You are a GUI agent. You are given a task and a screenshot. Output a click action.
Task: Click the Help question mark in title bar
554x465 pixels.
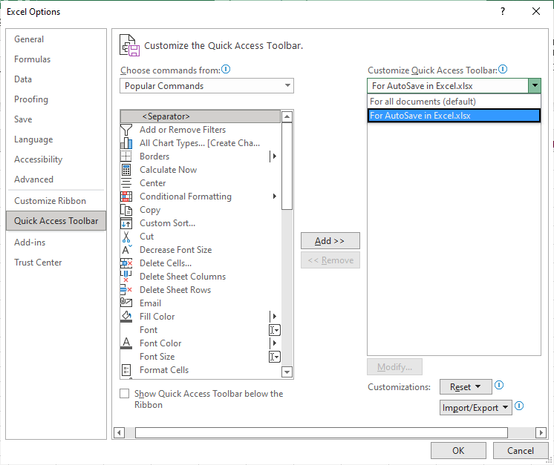503,11
